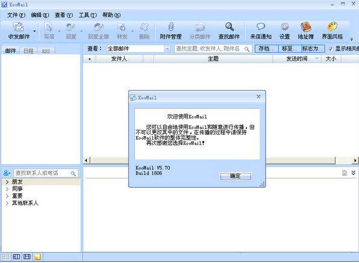Click the 标志为.. button

(x=313, y=49)
